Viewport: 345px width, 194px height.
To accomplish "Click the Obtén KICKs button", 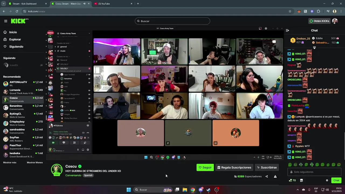I will [319, 21].
